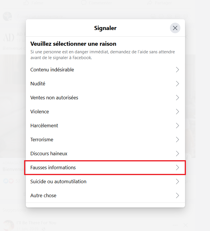Open the heart reaction icon on the post
Viewport: 210px width, 231px height.
[11, 181]
